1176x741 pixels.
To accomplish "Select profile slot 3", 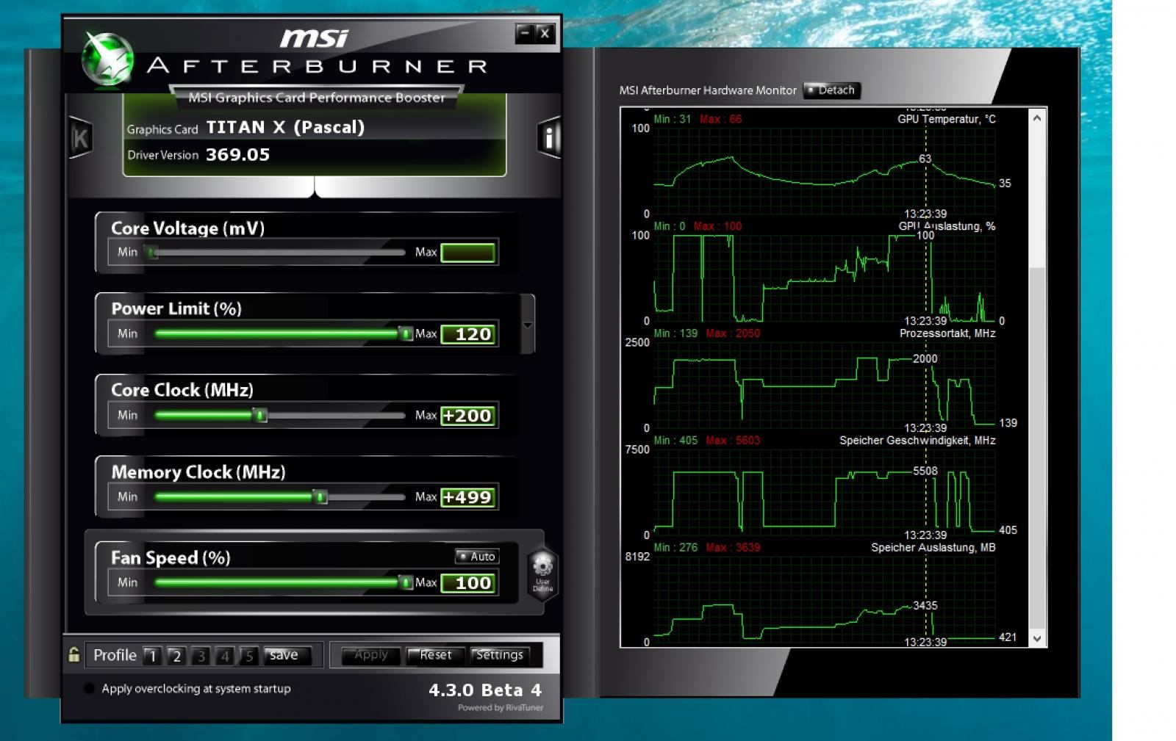I will click(201, 656).
